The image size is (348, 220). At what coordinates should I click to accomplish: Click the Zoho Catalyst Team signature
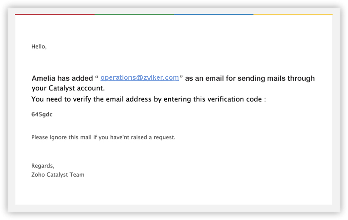point(58,175)
